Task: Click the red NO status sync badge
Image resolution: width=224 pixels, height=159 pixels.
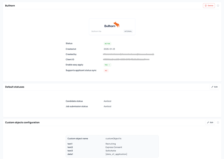Action: click(106, 70)
